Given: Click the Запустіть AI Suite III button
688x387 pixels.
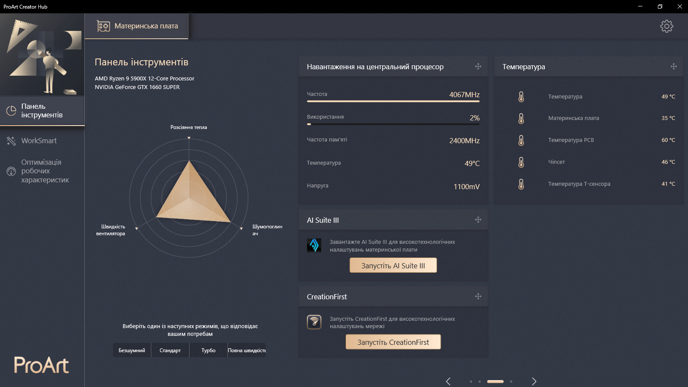Looking at the screenshot, I should [393, 265].
